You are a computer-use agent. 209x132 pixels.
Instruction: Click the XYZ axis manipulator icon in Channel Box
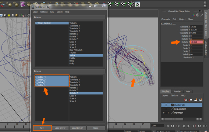pos(194,15)
